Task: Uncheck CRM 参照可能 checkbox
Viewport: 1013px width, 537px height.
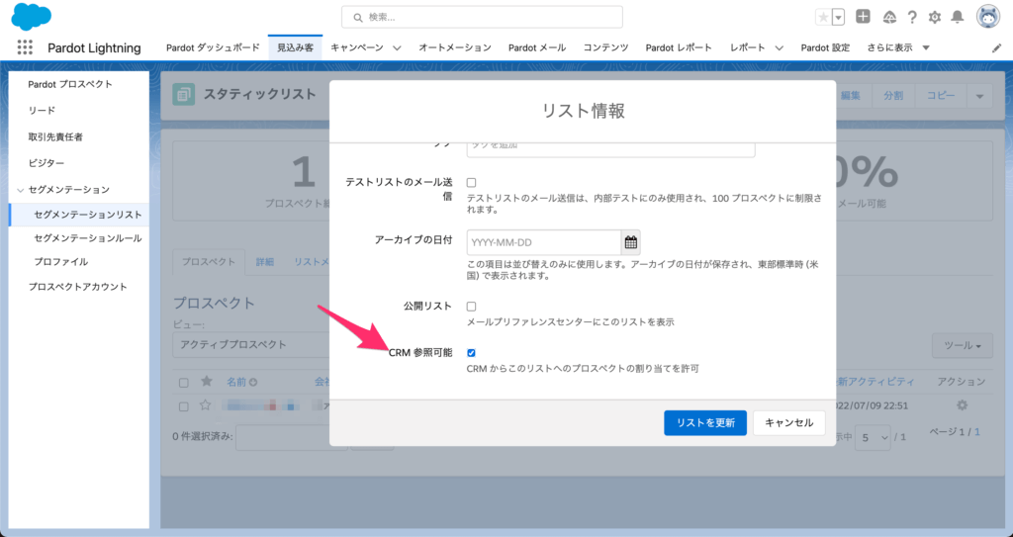Action: (x=471, y=353)
